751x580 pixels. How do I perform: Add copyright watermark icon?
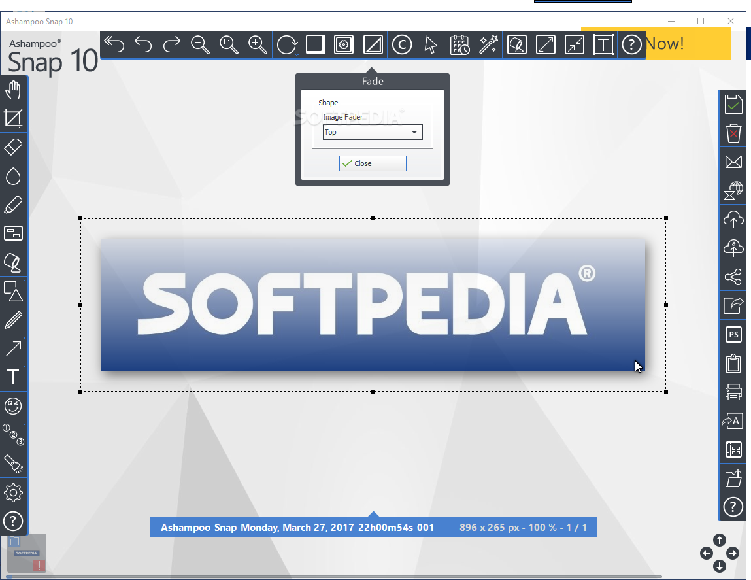click(402, 44)
